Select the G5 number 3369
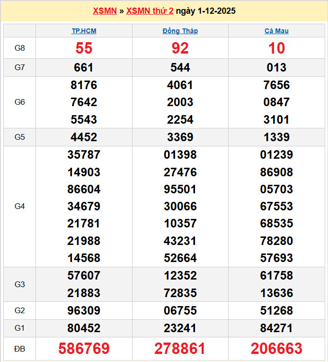 click(x=180, y=137)
